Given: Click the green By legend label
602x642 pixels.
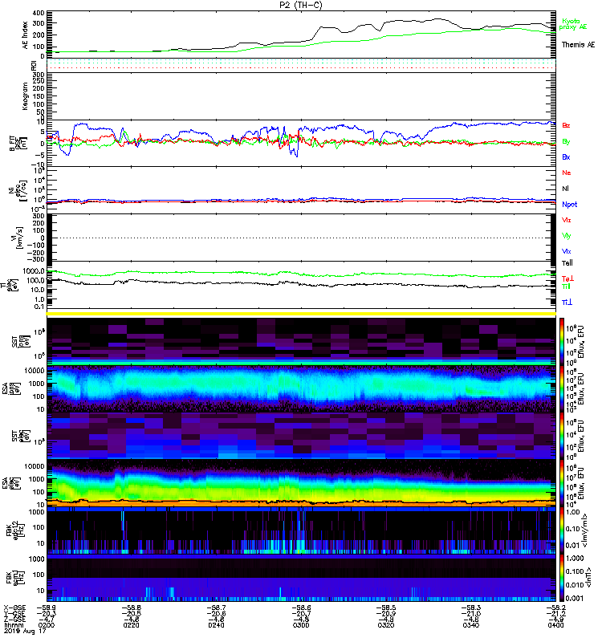Looking at the screenshot, I should [566, 142].
